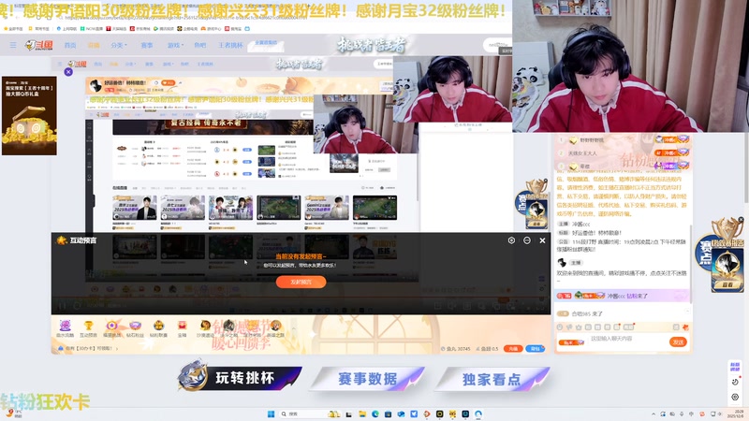Click the moon night-mode icon in the right floating sidebar
The image size is (749, 421).
tap(735, 382)
